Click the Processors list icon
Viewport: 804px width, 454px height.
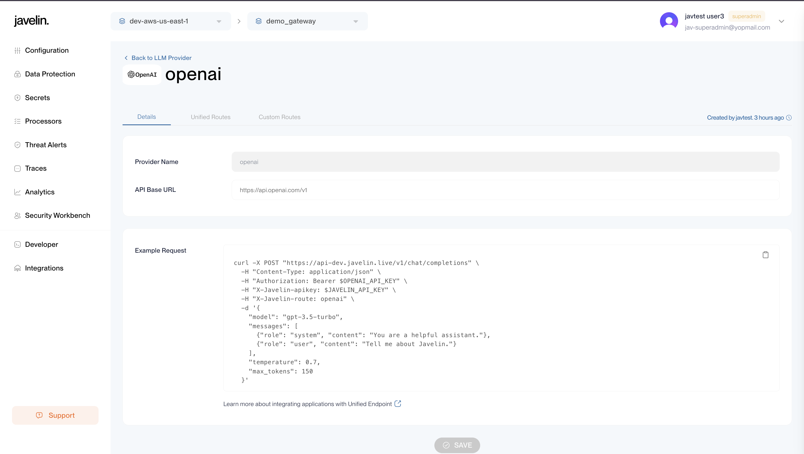[18, 121]
